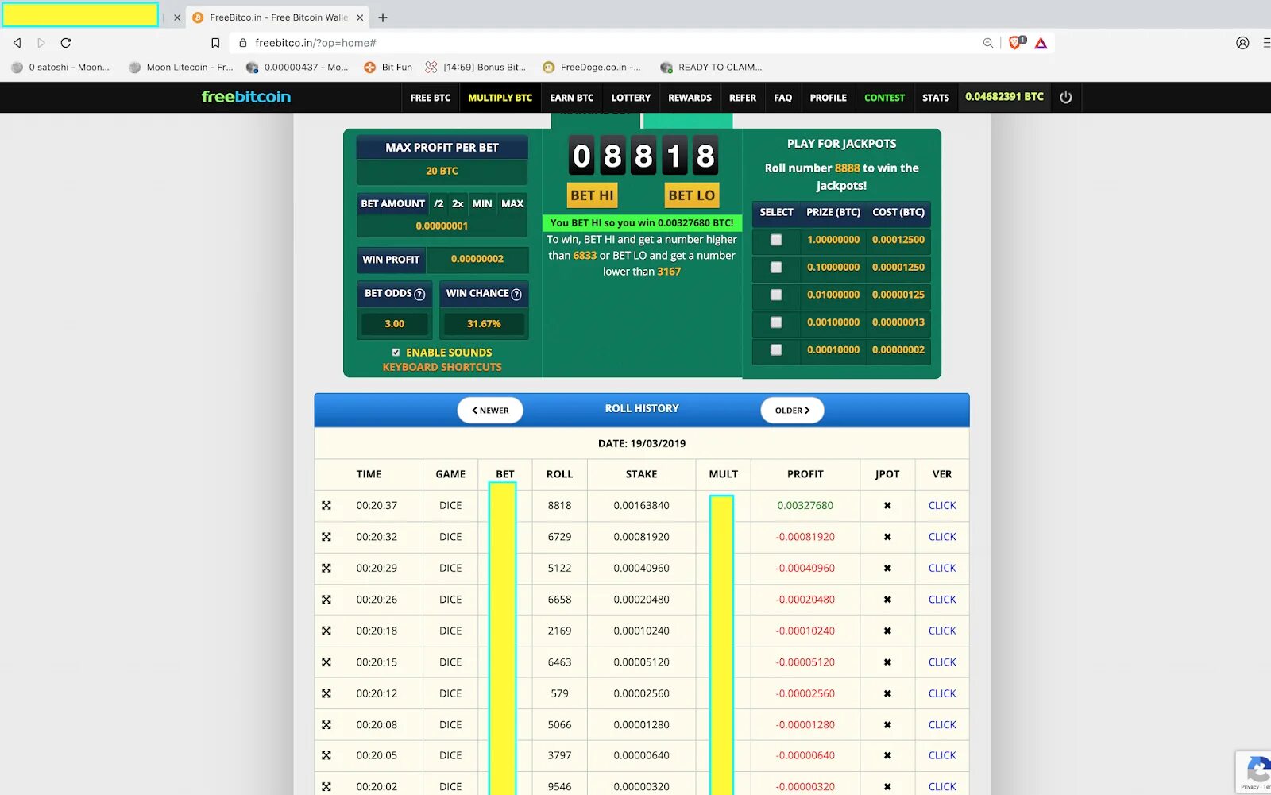Viewport: 1271px width, 795px height.
Task: Open the LOTTERY menu item
Action: (x=631, y=98)
